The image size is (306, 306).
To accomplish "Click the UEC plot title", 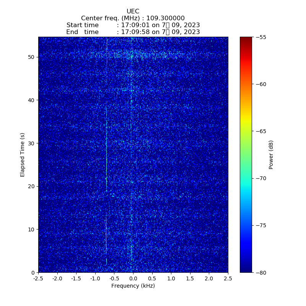I will point(133,11).
